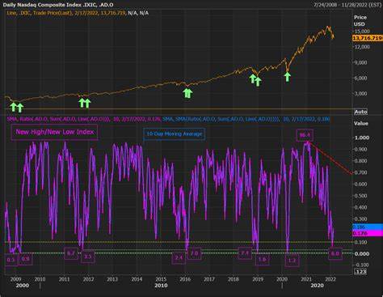Click the 96.4 peak annotation label

pyautogui.click(x=305, y=135)
